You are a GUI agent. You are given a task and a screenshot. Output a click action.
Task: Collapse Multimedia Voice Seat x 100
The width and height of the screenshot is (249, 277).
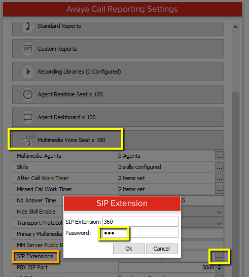(x=118, y=140)
